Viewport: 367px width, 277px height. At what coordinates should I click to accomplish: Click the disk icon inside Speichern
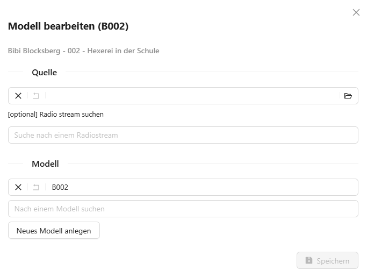click(309, 261)
